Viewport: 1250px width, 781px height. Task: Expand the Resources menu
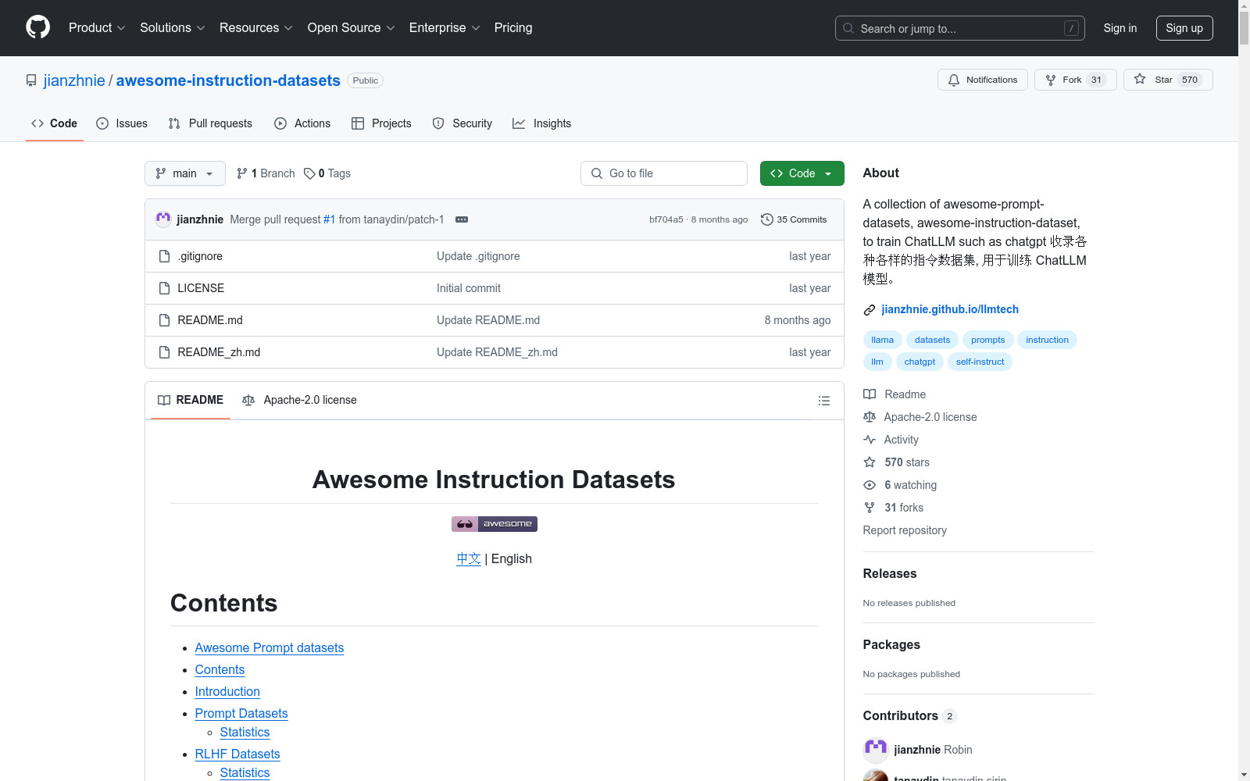[256, 28]
